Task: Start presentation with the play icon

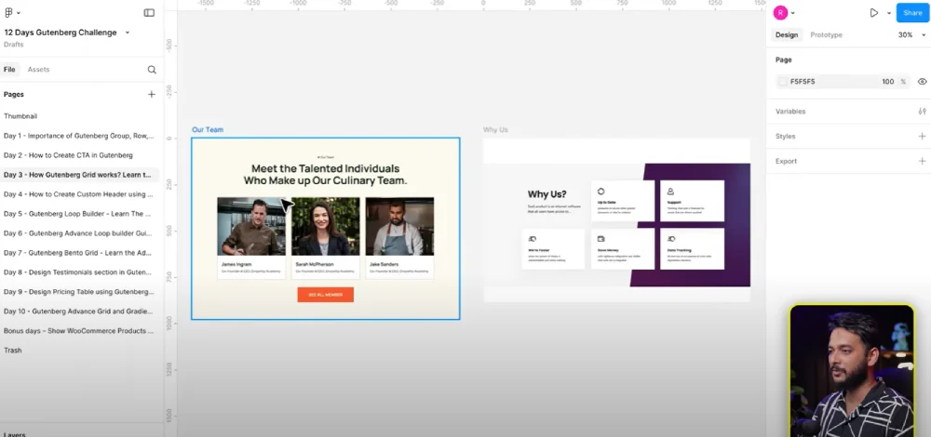Action: point(873,12)
